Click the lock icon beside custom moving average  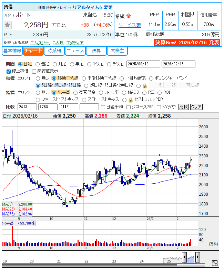pyautogui.click(x=144, y=86)
